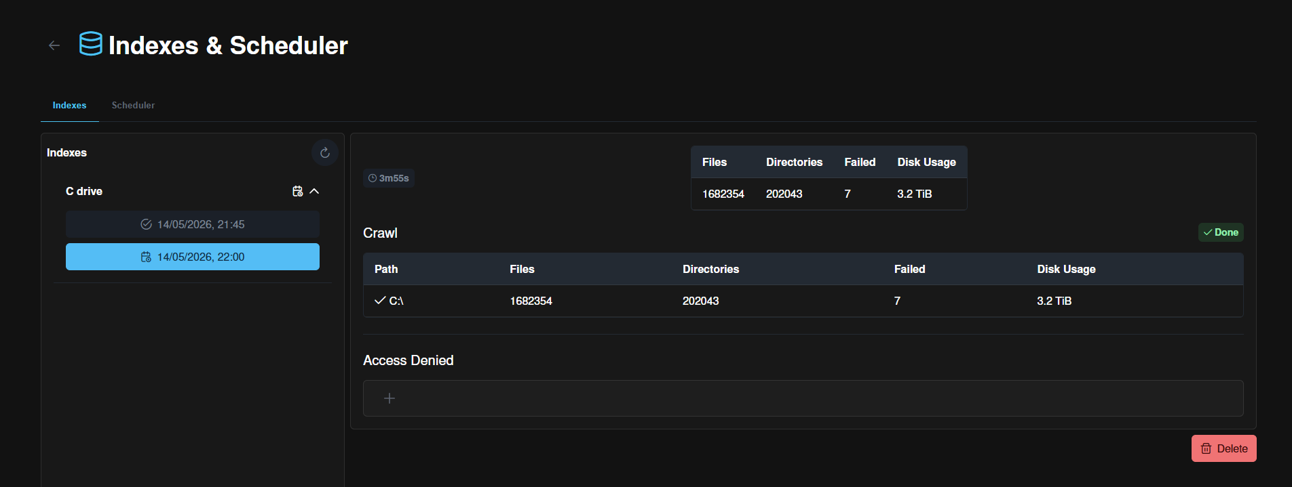Screen dimensions: 1292x487
Task: Click the trash icon on Delete button
Action: coord(1206,448)
